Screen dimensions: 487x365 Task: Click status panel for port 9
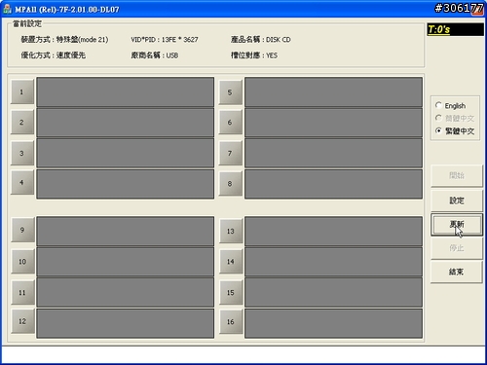pos(126,231)
